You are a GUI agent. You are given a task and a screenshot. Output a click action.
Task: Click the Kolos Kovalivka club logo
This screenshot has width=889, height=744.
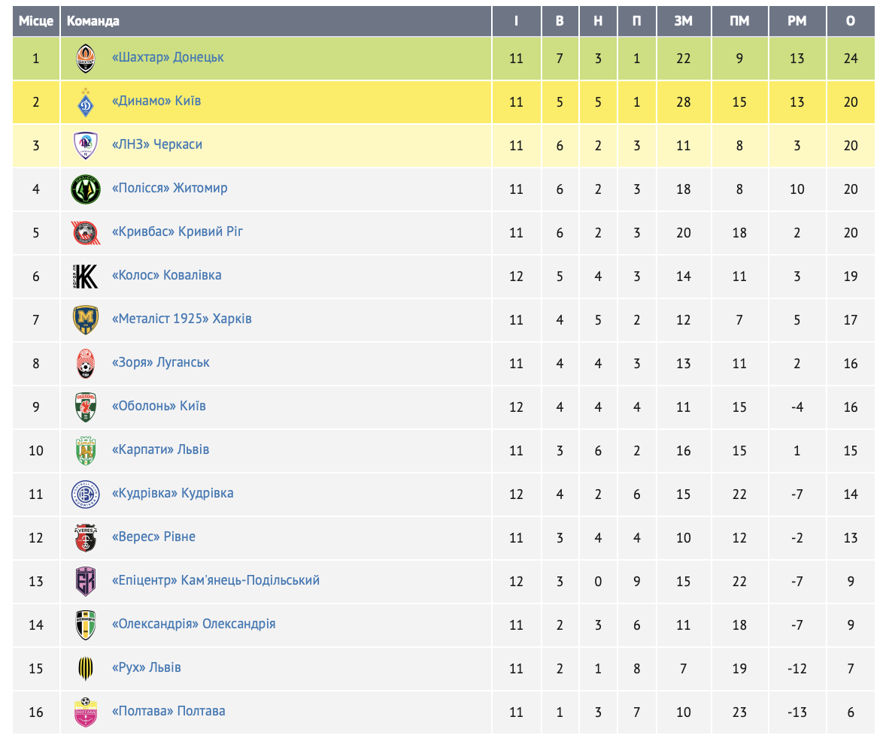coord(85,277)
